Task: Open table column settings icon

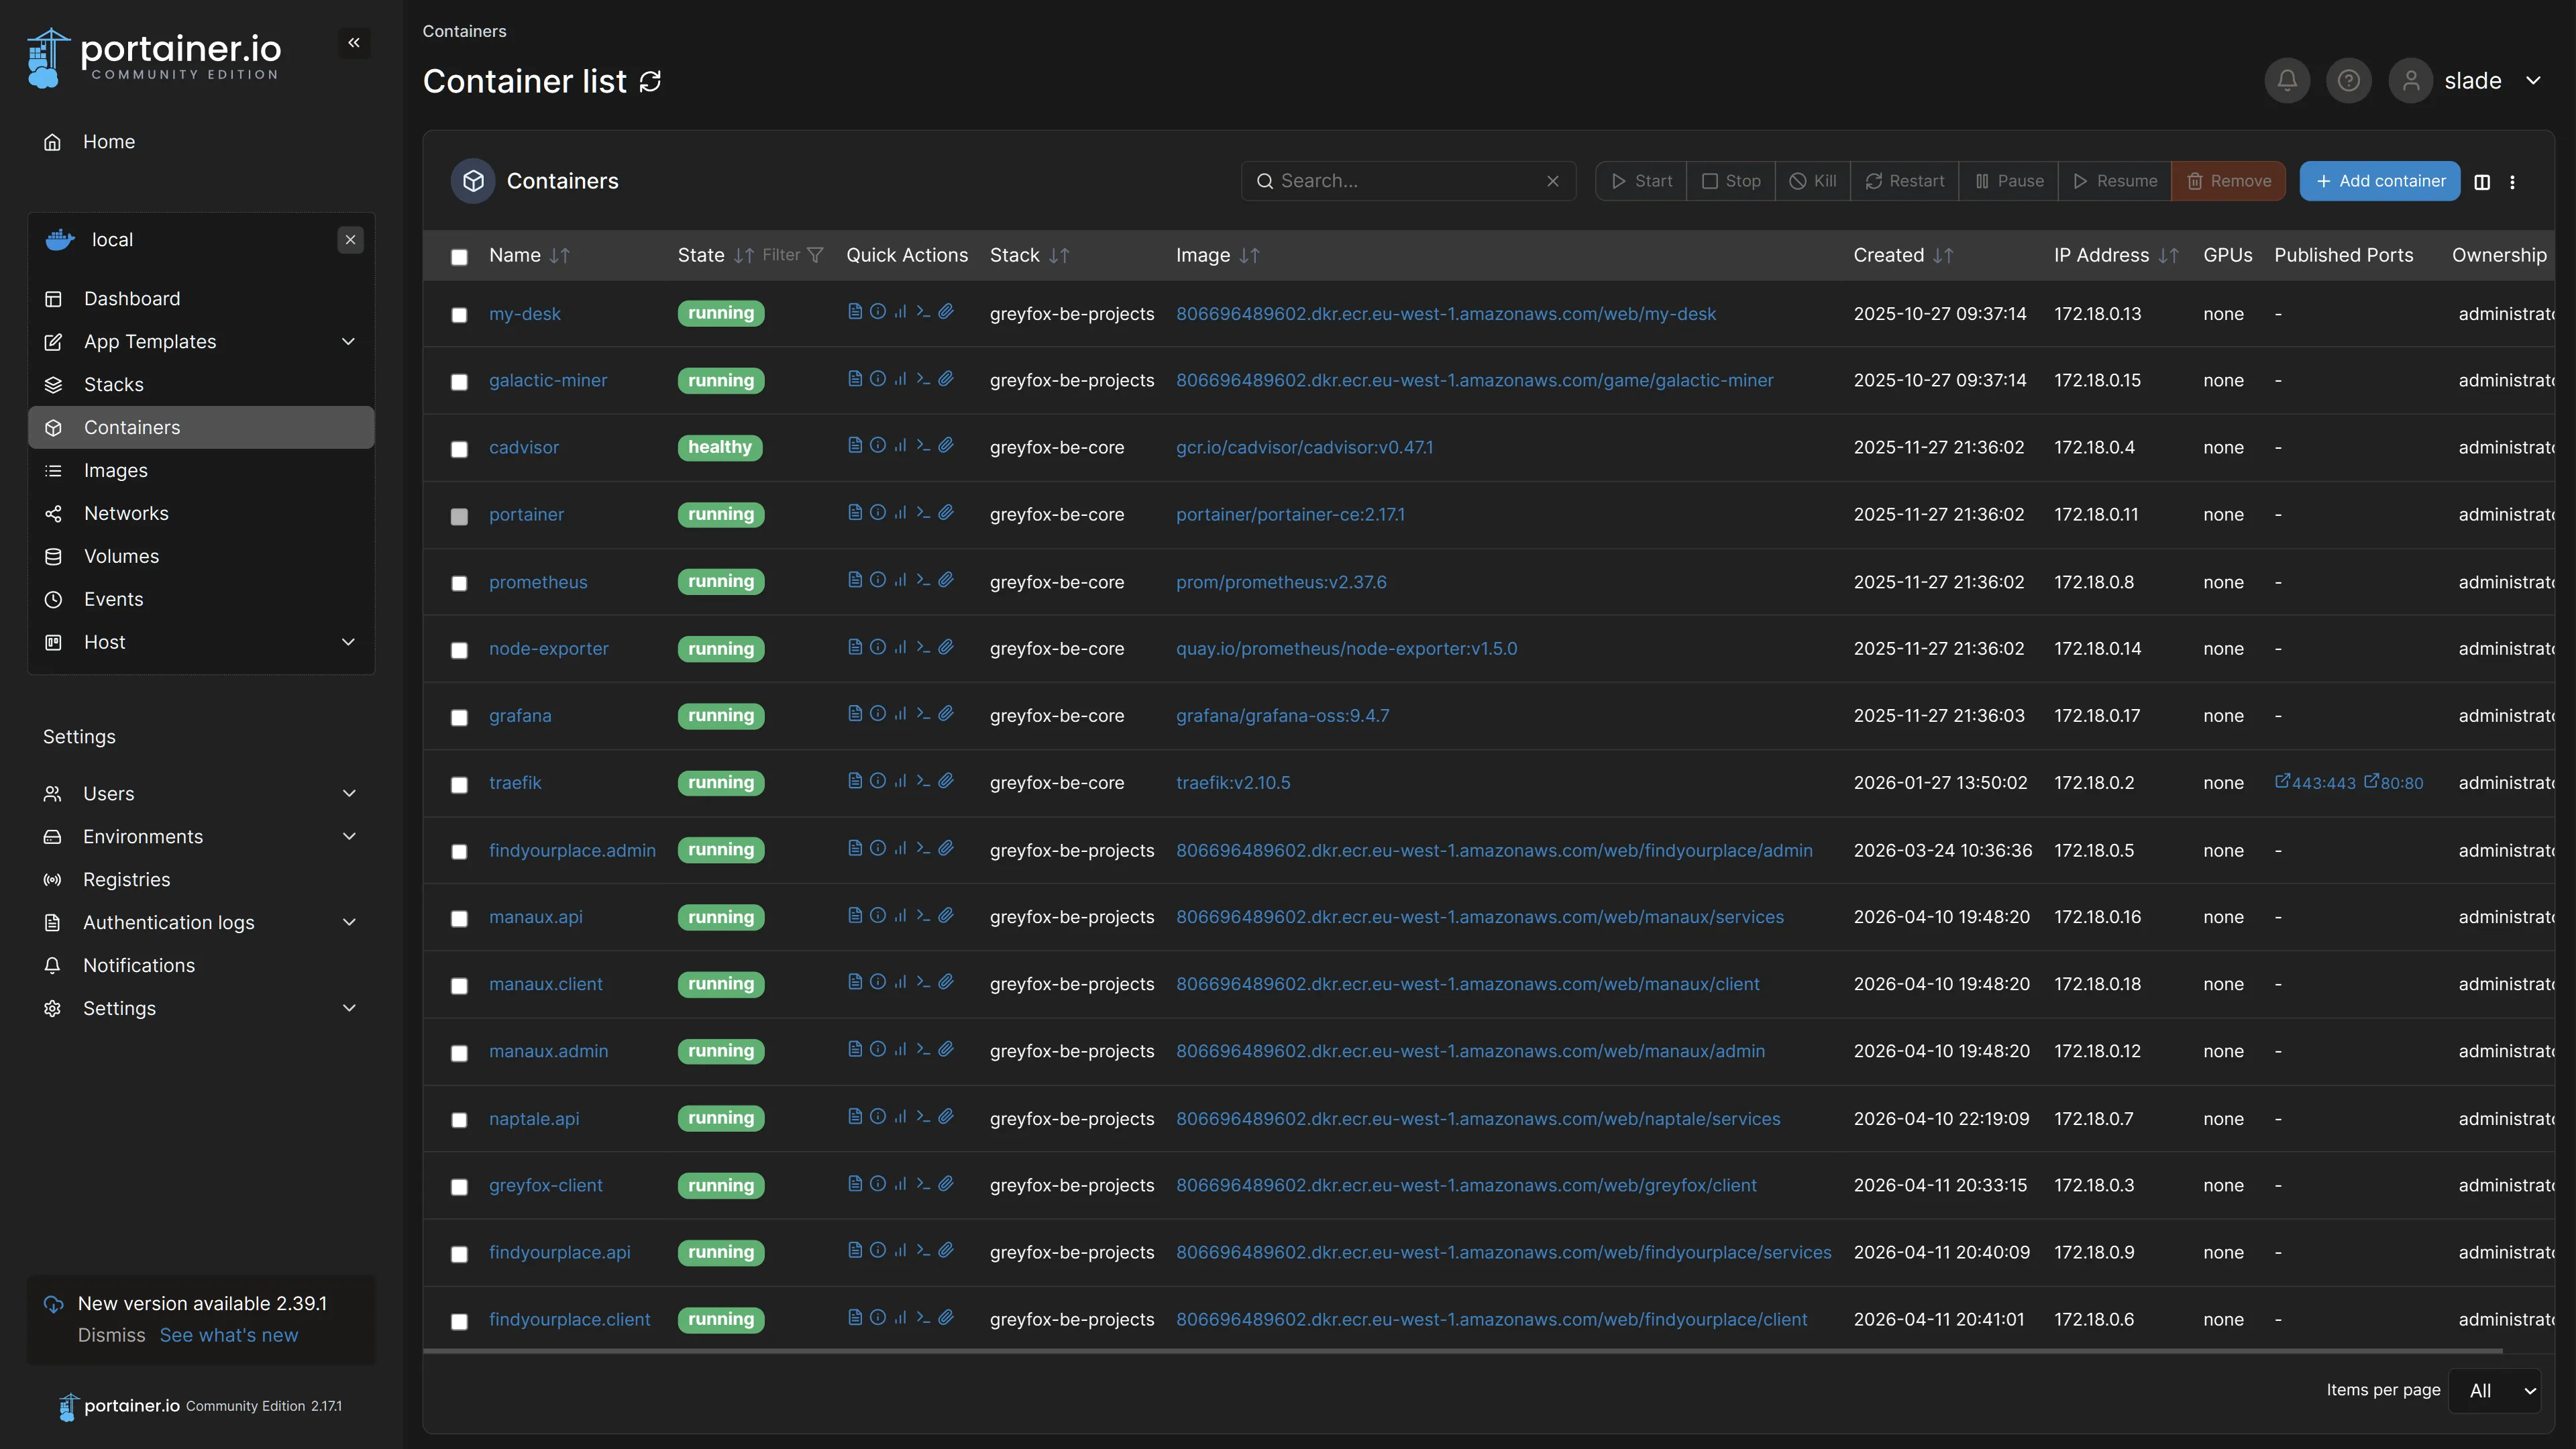Action: [x=2482, y=182]
